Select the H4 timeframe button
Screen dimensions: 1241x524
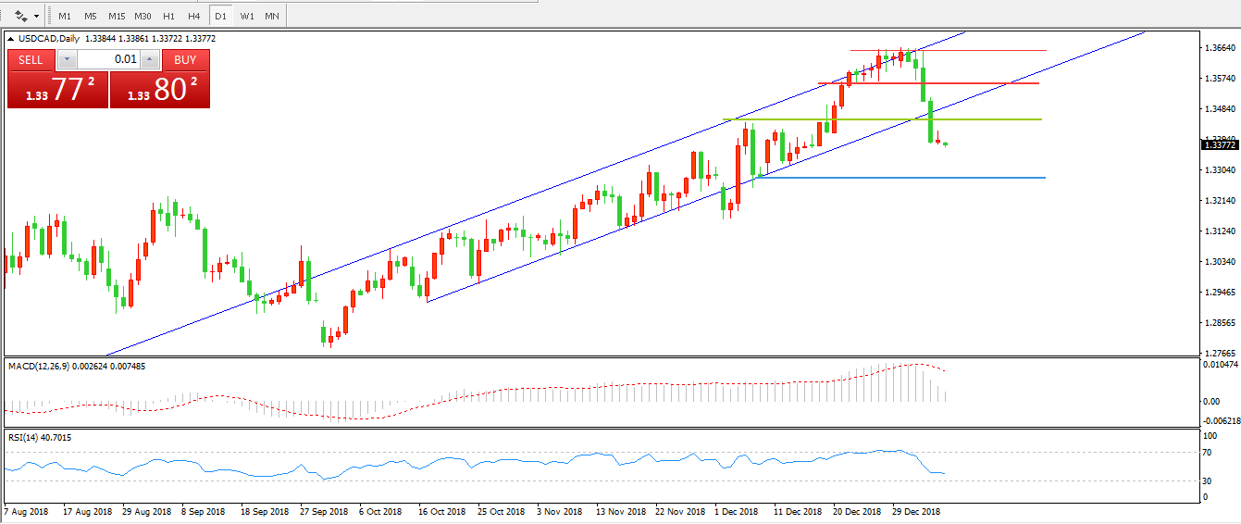[x=193, y=16]
